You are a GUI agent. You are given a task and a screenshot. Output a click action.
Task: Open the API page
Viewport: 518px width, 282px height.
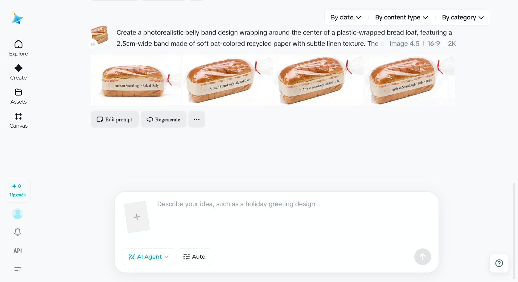[18, 251]
